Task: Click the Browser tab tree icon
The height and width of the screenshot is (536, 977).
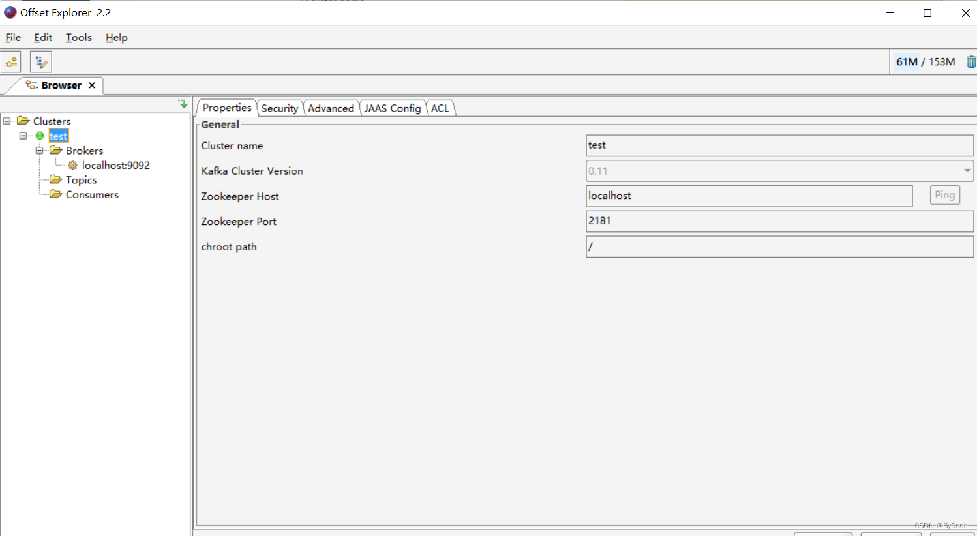Action: pos(32,85)
